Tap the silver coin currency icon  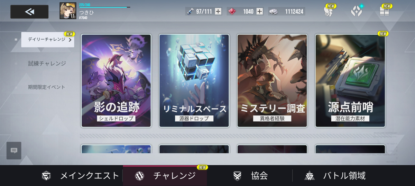(273, 11)
